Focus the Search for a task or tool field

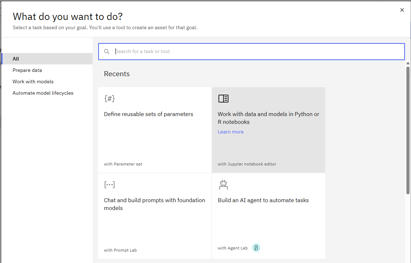[x=256, y=52]
